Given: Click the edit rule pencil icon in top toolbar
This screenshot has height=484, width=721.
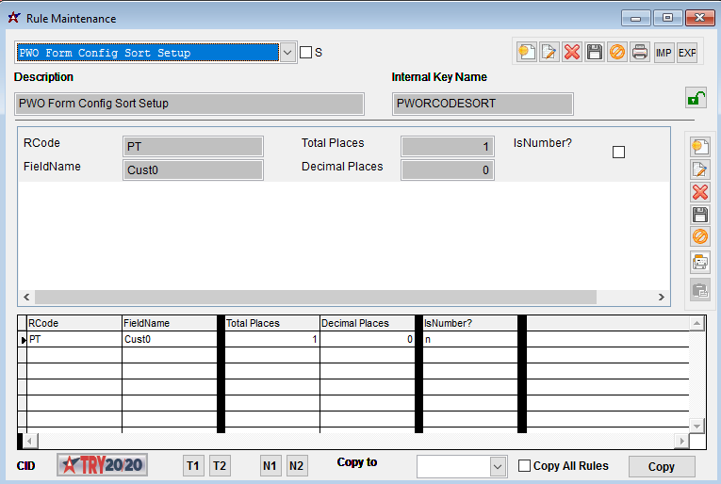Looking at the screenshot, I should click(549, 53).
